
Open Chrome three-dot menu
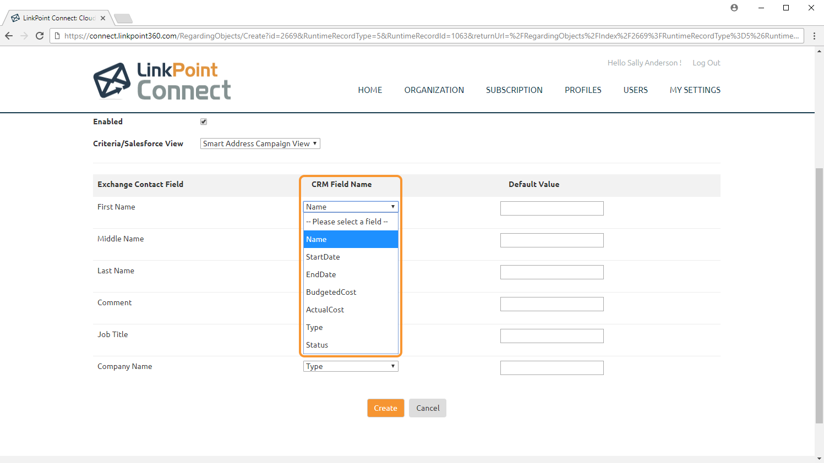pyautogui.click(x=814, y=36)
